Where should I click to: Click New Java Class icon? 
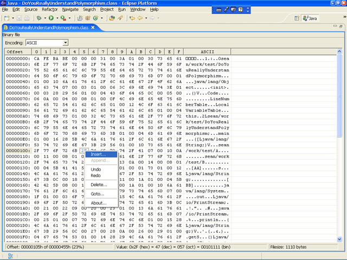click(95, 18)
